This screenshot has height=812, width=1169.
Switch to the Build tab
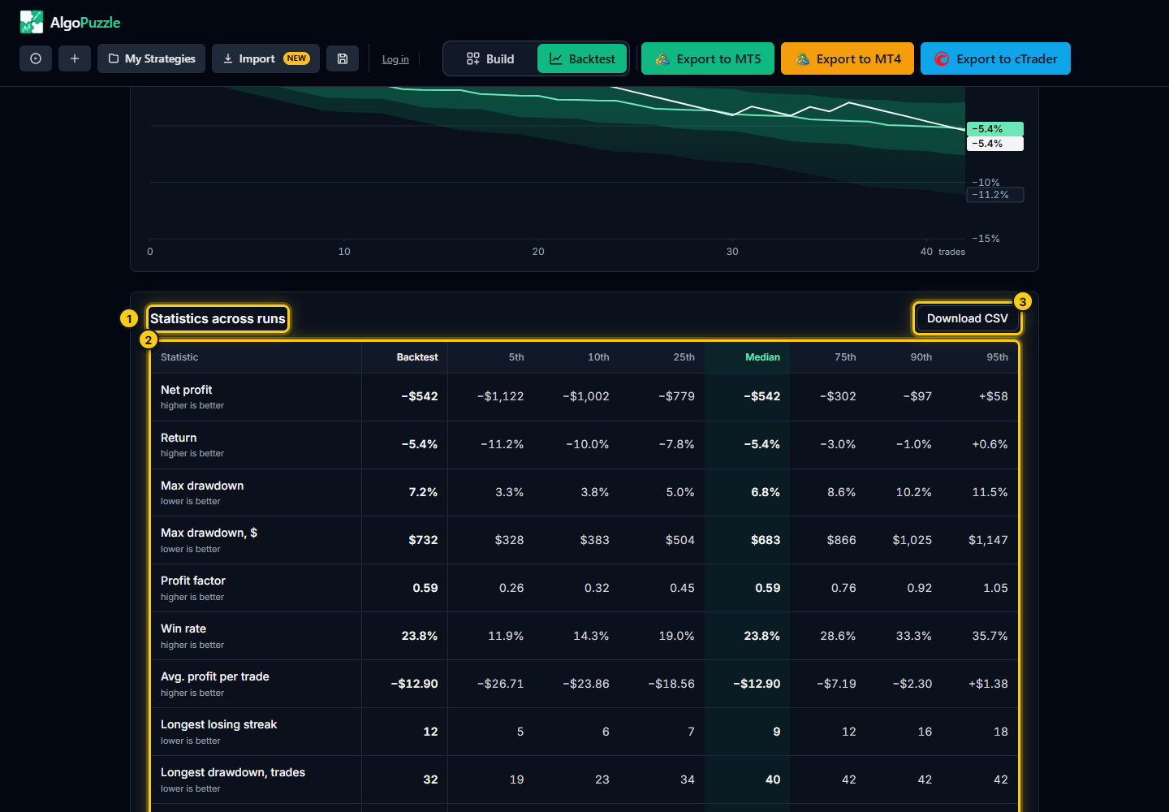tap(490, 58)
